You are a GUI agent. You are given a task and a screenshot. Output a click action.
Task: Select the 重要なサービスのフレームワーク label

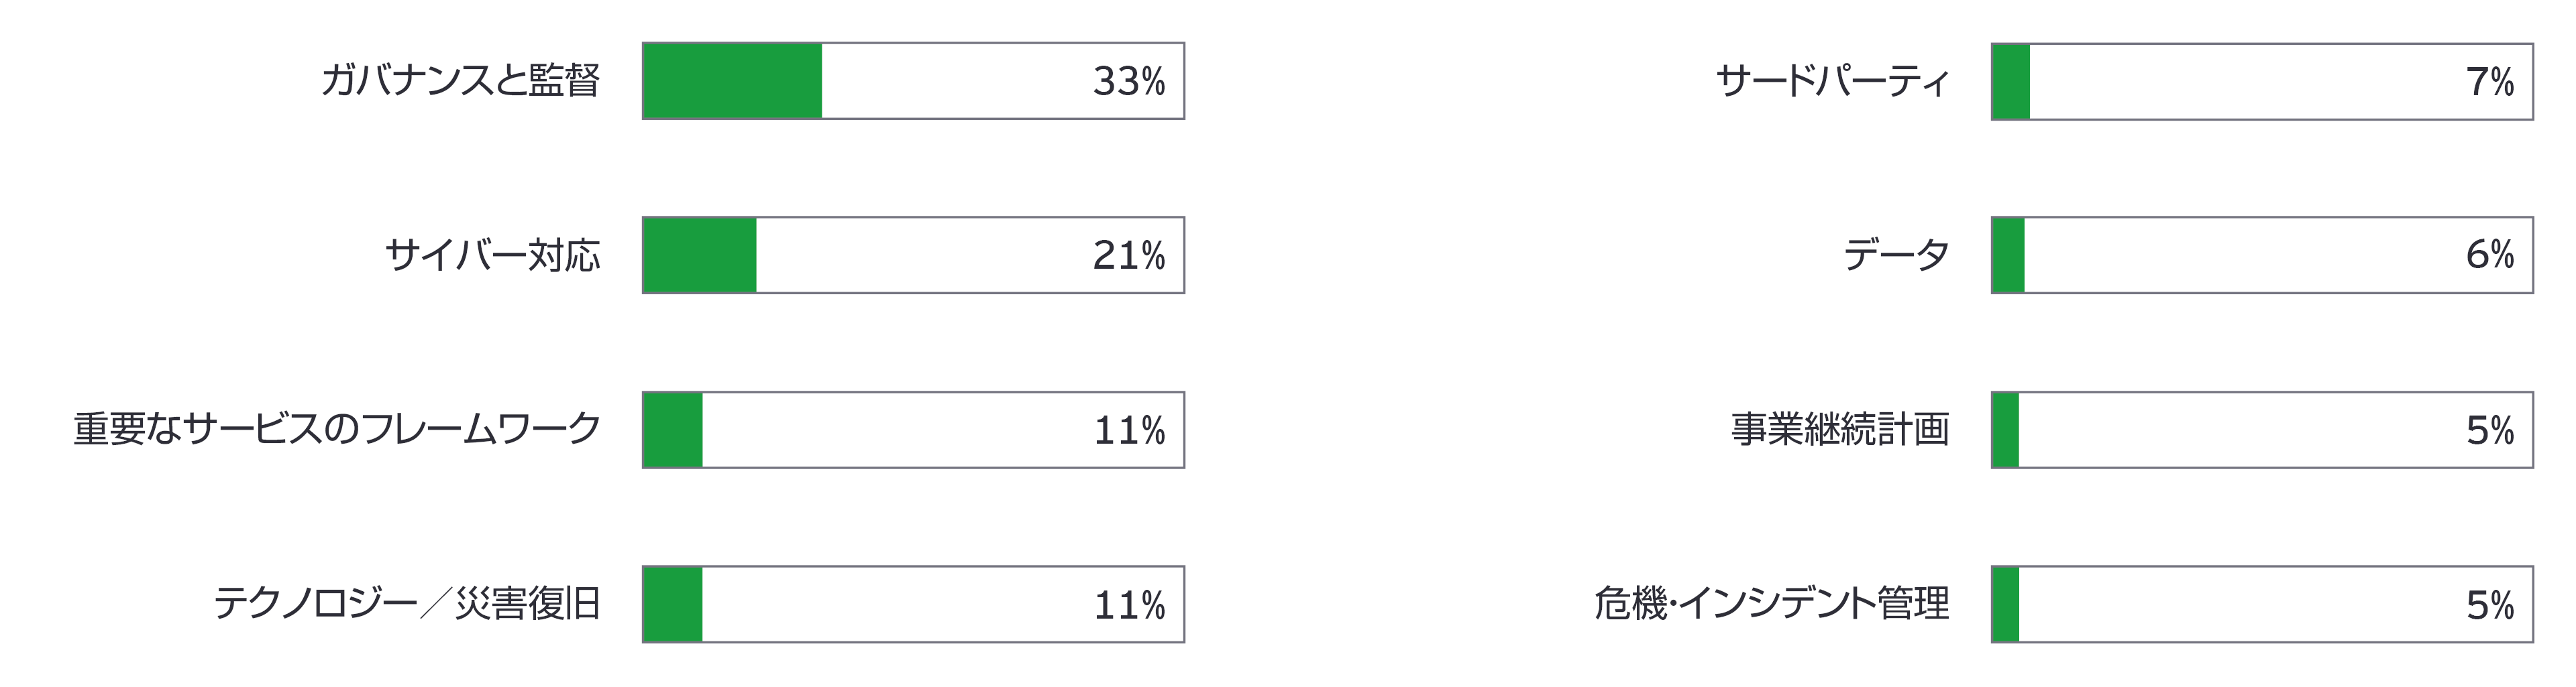[337, 430]
